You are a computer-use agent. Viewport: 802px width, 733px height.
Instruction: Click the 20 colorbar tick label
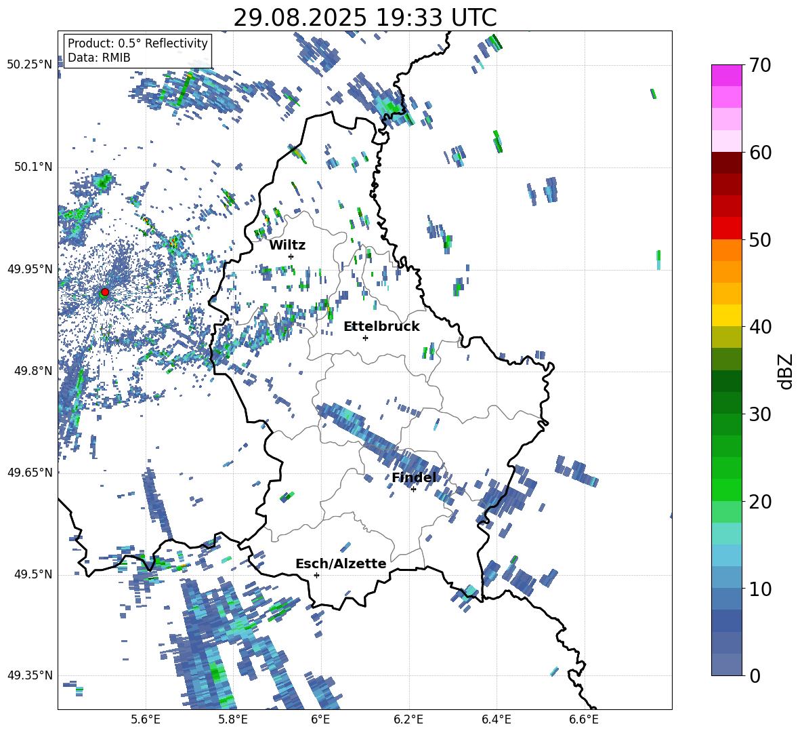point(760,502)
